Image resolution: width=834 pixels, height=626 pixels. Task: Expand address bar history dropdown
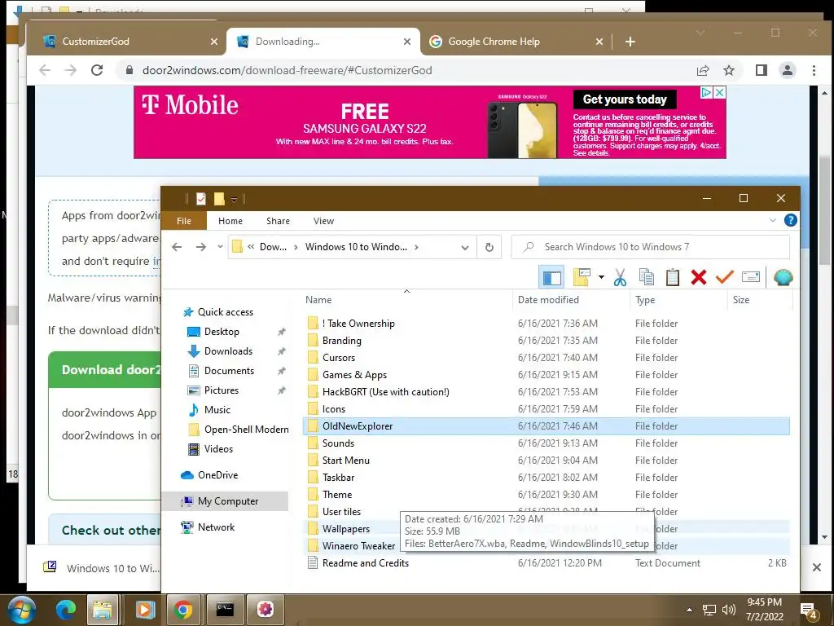pos(465,248)
